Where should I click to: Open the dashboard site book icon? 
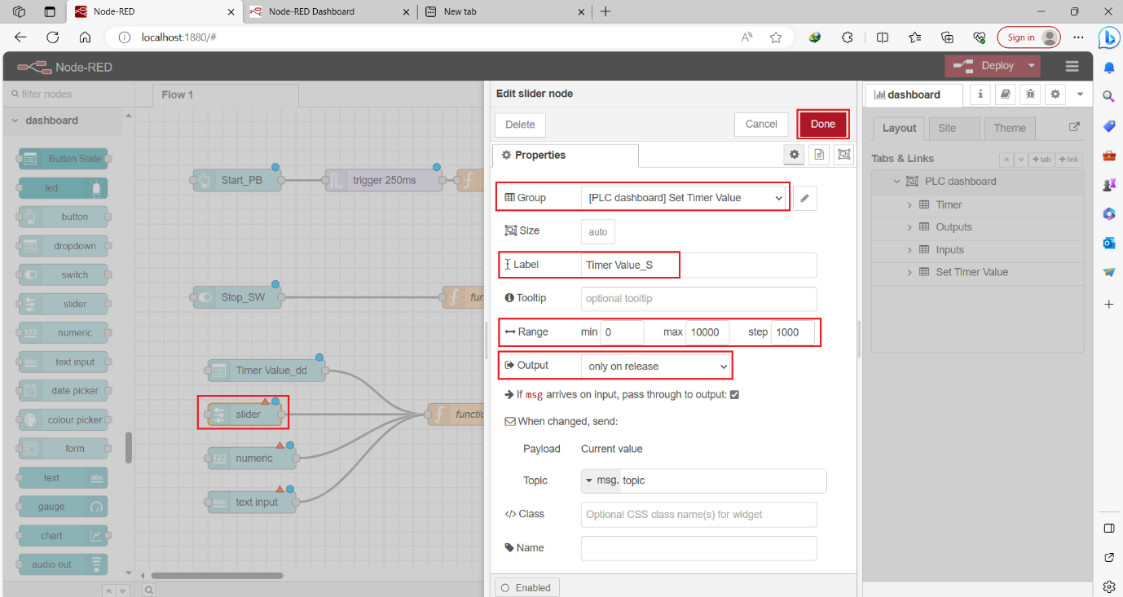(1005, 94)
